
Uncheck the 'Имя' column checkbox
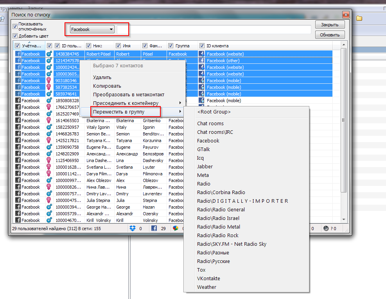point(118,45)
